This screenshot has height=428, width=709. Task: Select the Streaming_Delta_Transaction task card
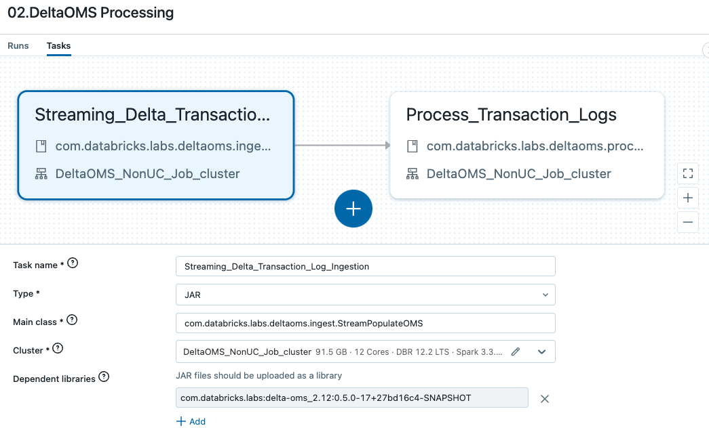(156, 146)
